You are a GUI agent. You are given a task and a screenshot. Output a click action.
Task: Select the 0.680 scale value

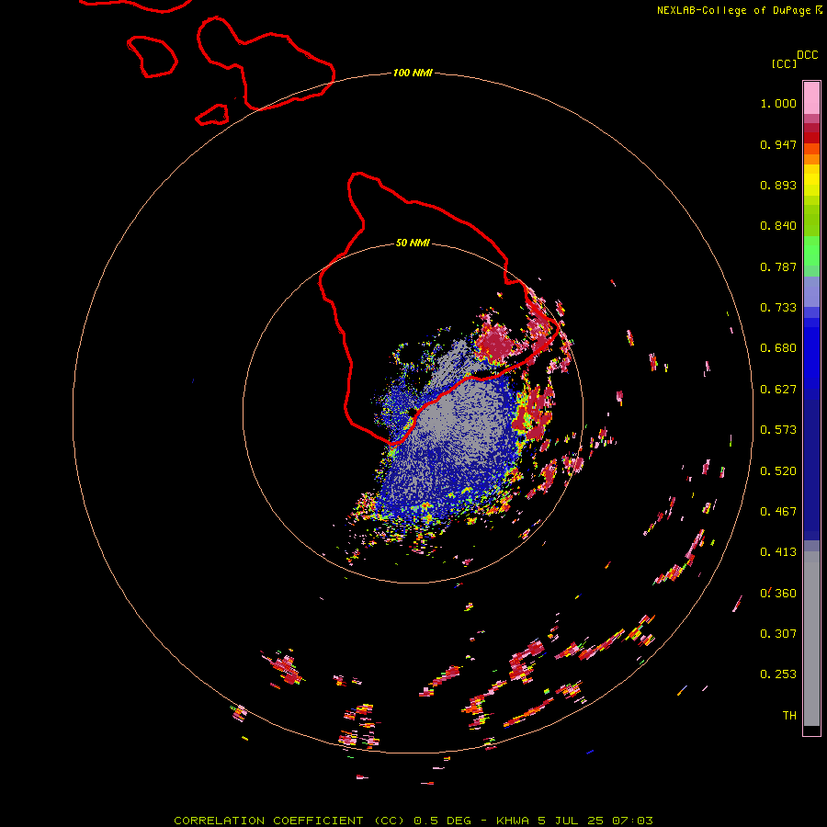778,348
